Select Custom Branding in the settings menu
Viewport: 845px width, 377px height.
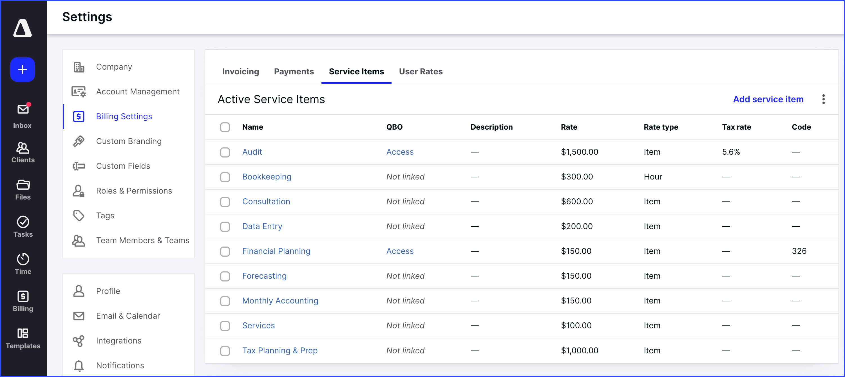129,141
